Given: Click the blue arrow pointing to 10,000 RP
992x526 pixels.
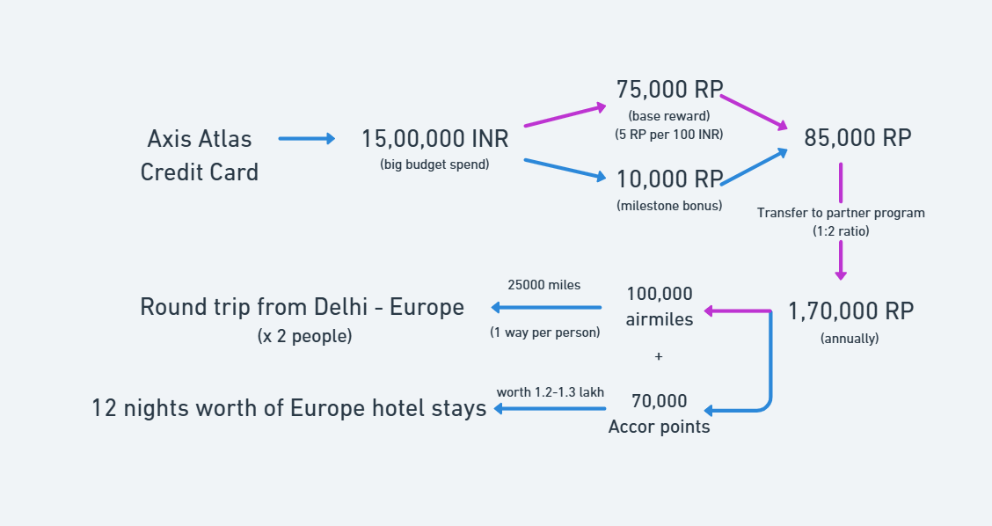Looking at the screenshot, I should pos(565,169).
